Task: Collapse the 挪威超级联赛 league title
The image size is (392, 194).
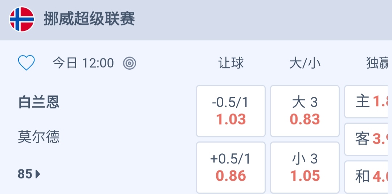Action: point(89,19)
